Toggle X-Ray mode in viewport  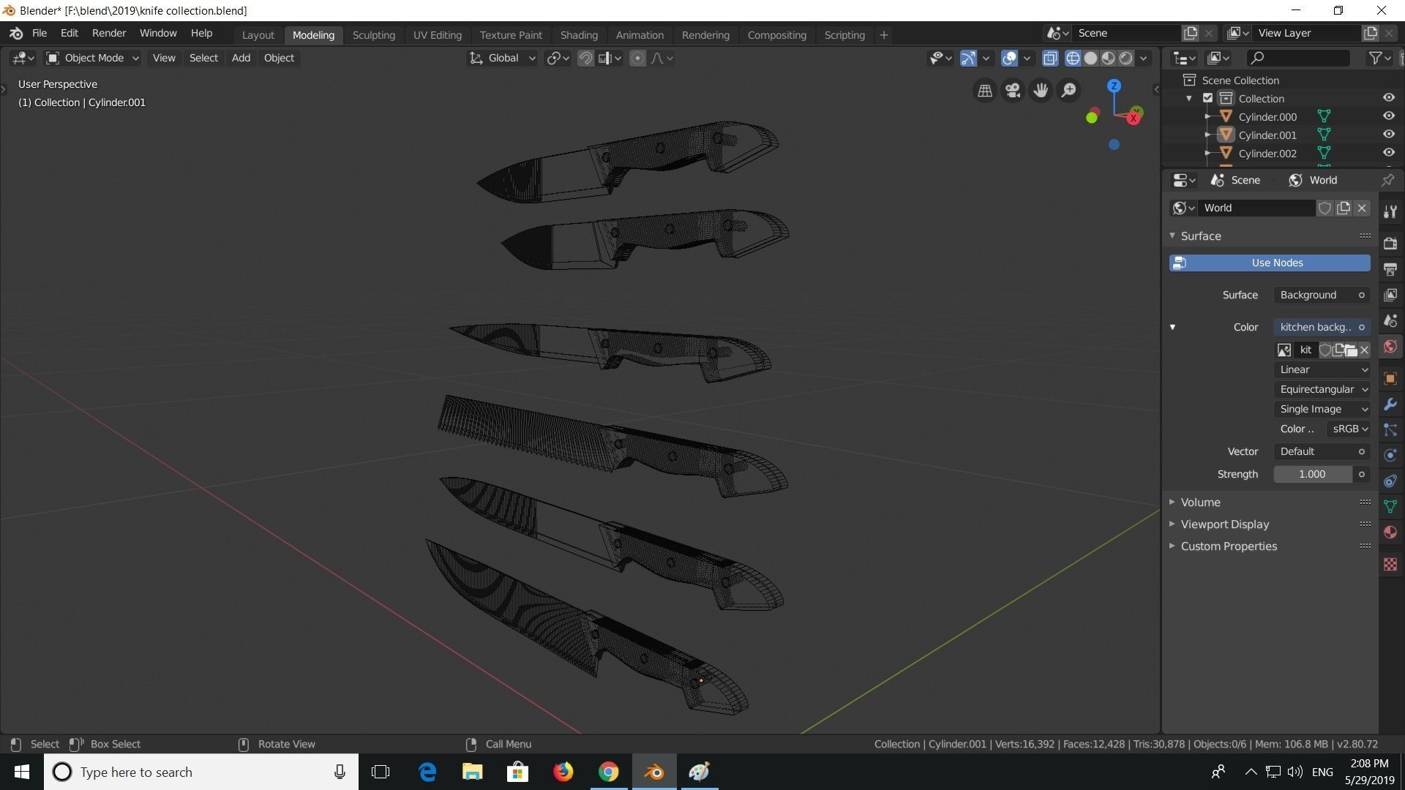tap(1050, 59)
